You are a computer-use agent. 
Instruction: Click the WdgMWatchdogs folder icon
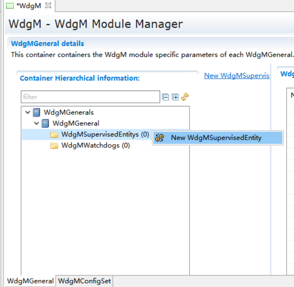click(54, 145)
